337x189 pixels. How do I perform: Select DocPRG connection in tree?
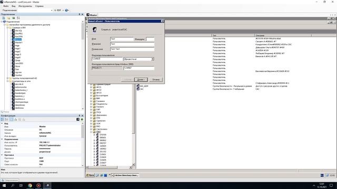19,34
